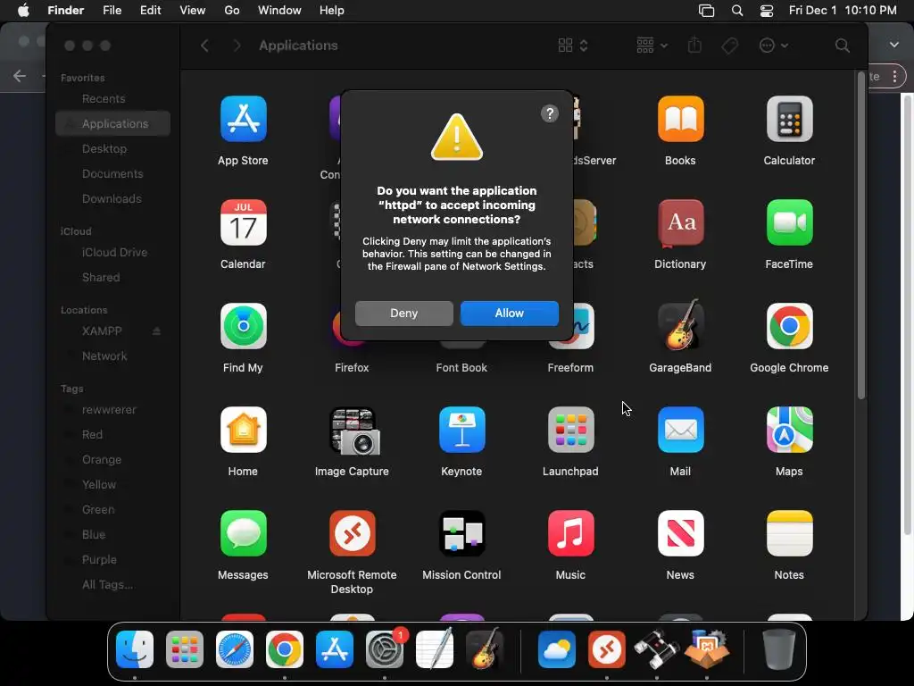Open System Settings from the Dock
The width and height of the screenshot is (914, 686).
(385, 649)
